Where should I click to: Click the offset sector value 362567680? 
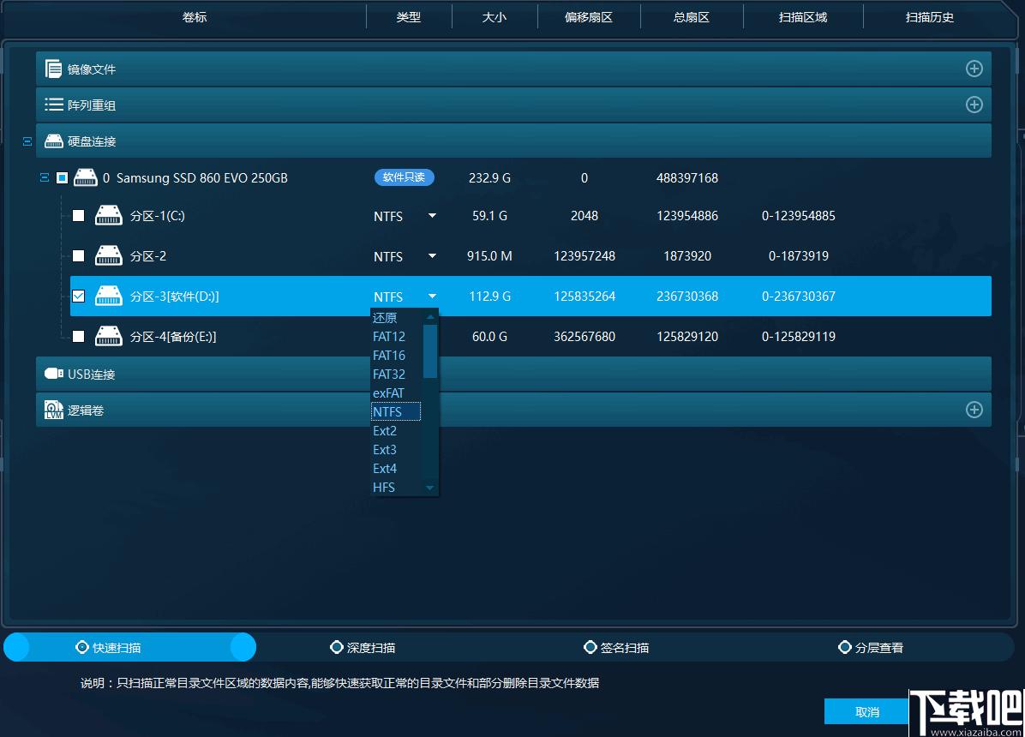coord(584,336)
